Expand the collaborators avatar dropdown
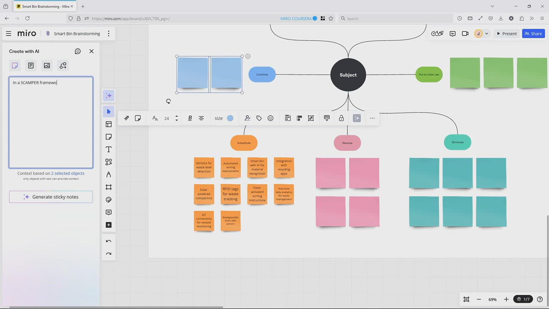 tap(486, 33)
